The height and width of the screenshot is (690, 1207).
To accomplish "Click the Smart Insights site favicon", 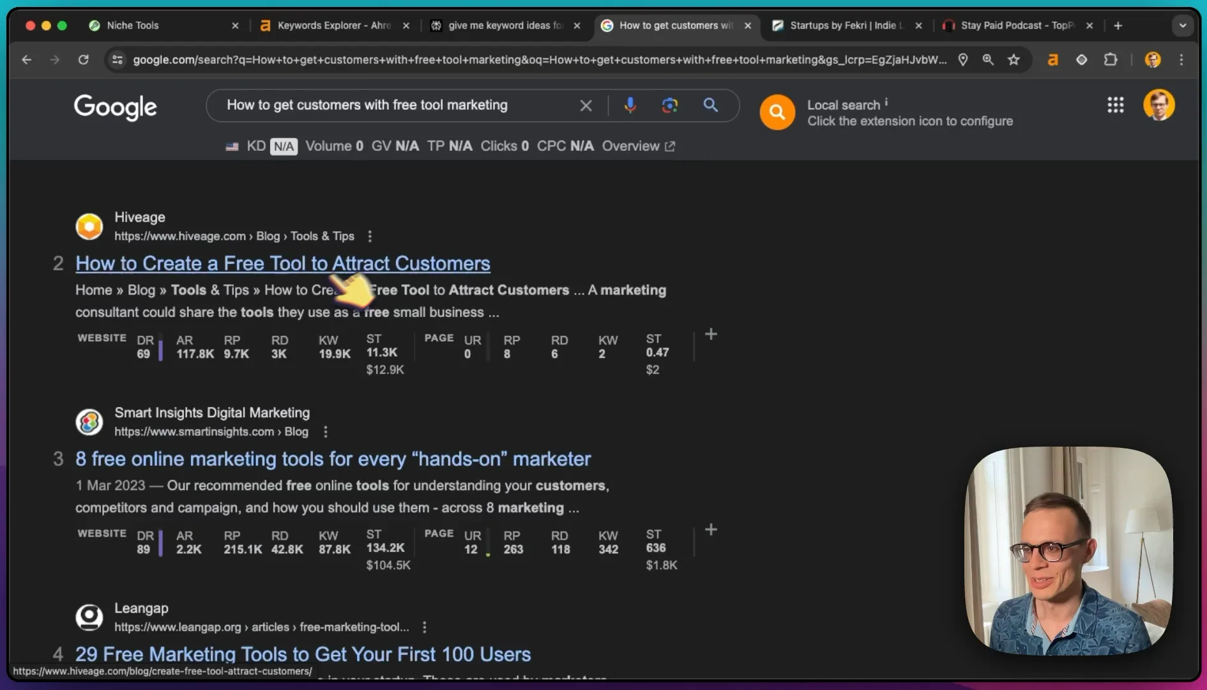I will point(89,422).
